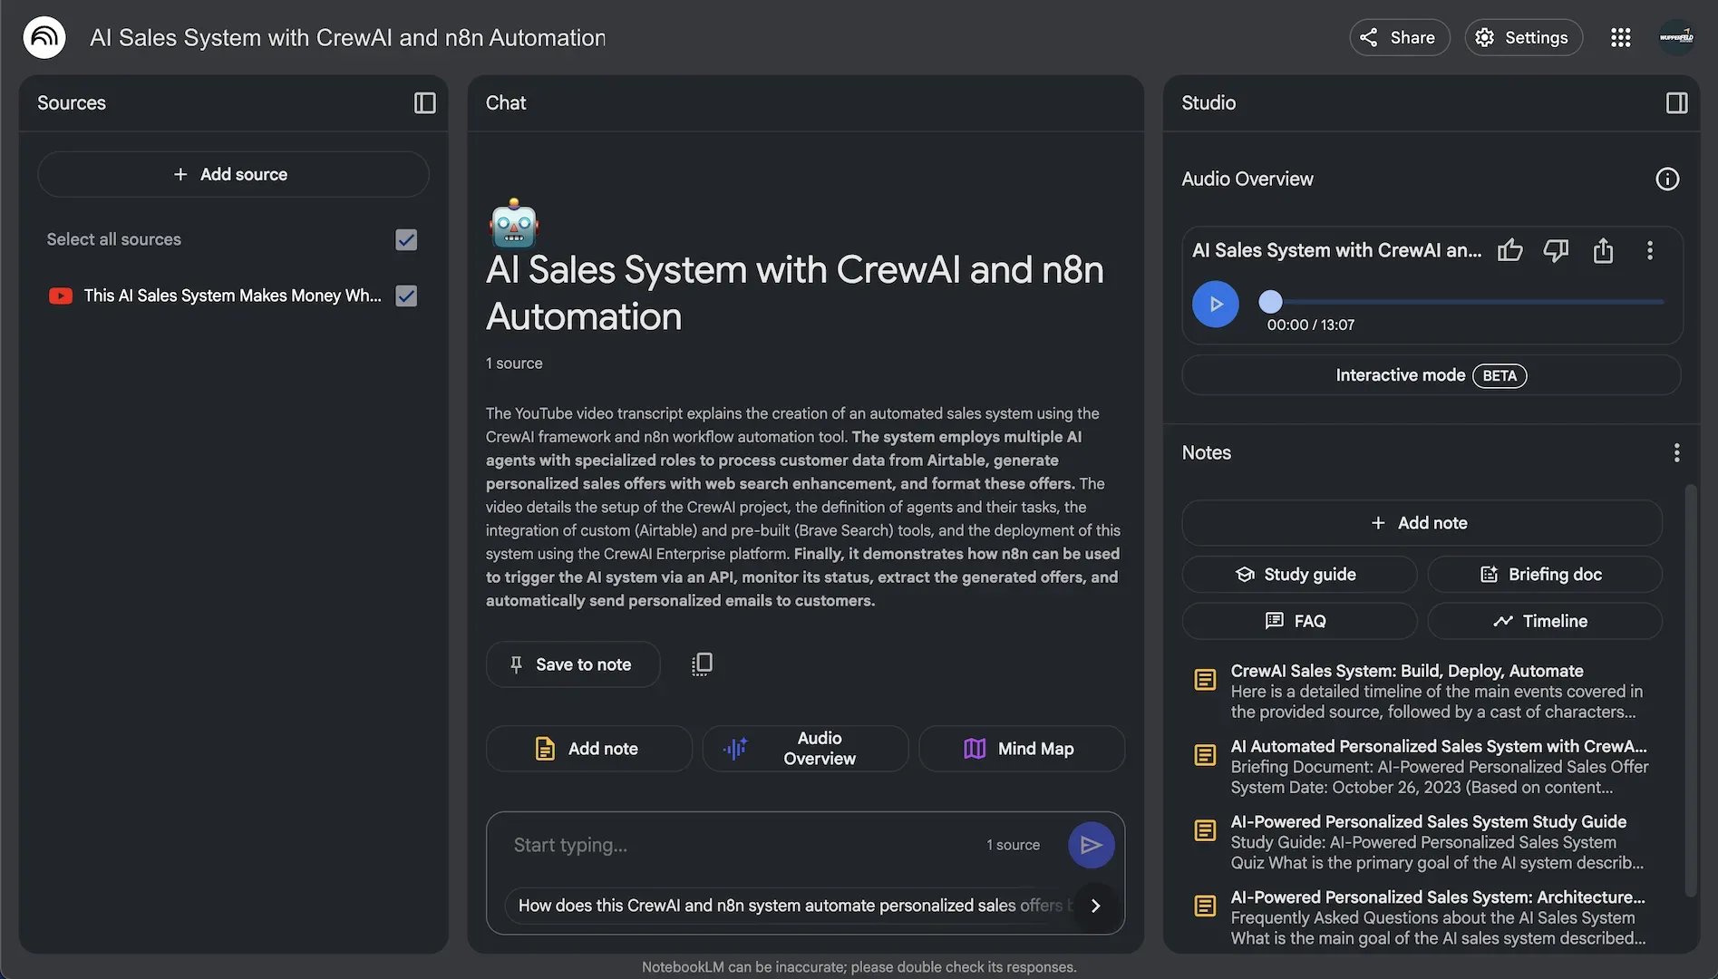Open the user account avatar
1718x979 pixels.
click(1676, 37)
